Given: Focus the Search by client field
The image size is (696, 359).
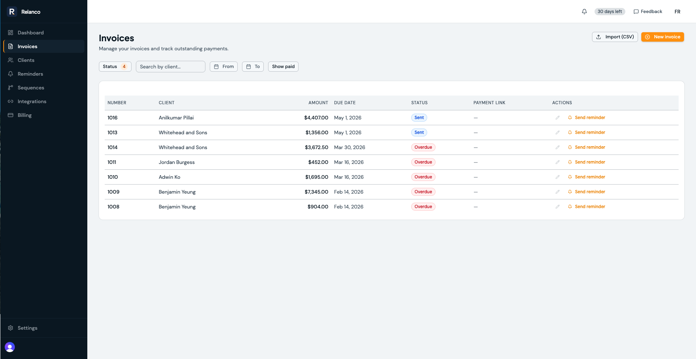Looking at the screenshot, I should point(171,67).
